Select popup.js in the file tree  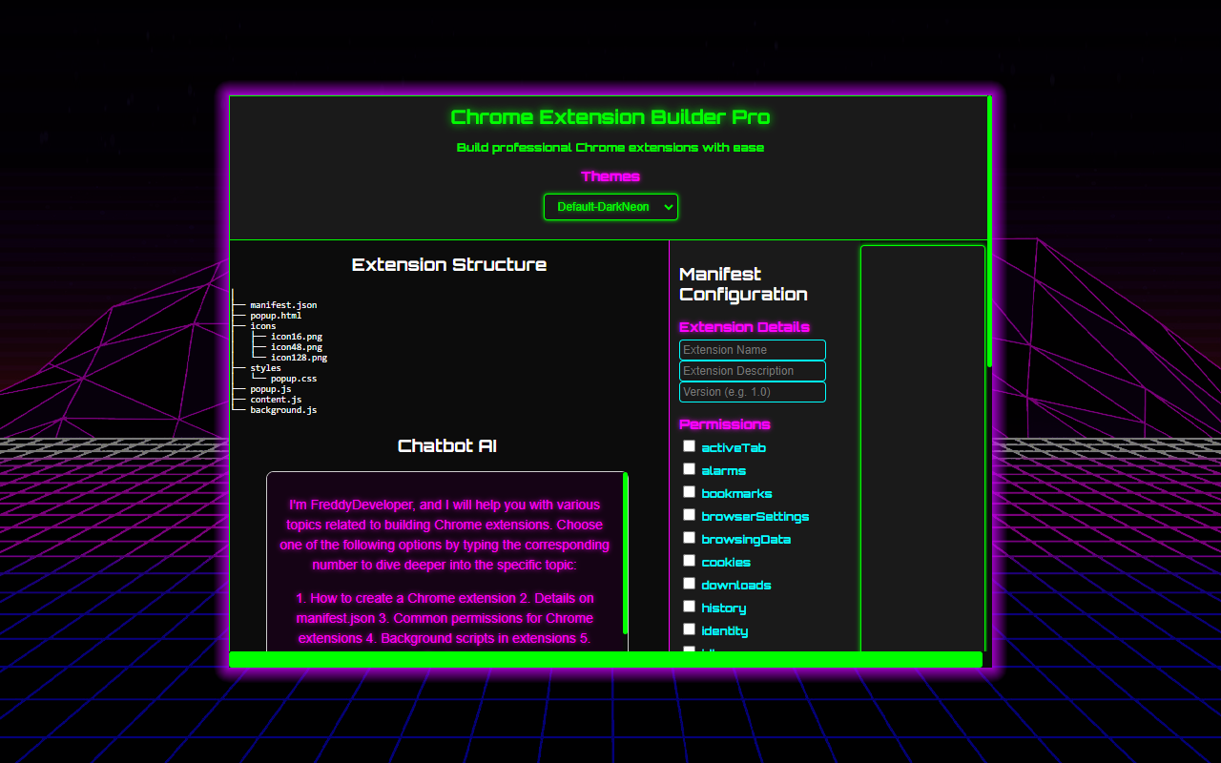pos(271,389)
